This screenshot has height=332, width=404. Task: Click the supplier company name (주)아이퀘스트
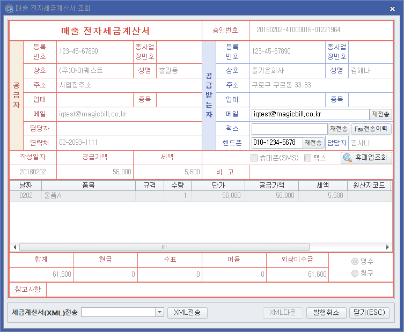point(81,71)
